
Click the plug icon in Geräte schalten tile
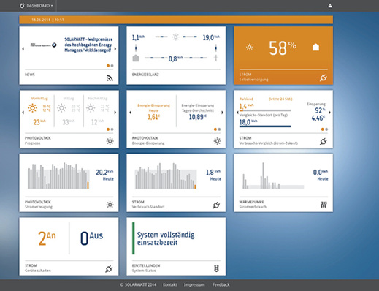109,268
